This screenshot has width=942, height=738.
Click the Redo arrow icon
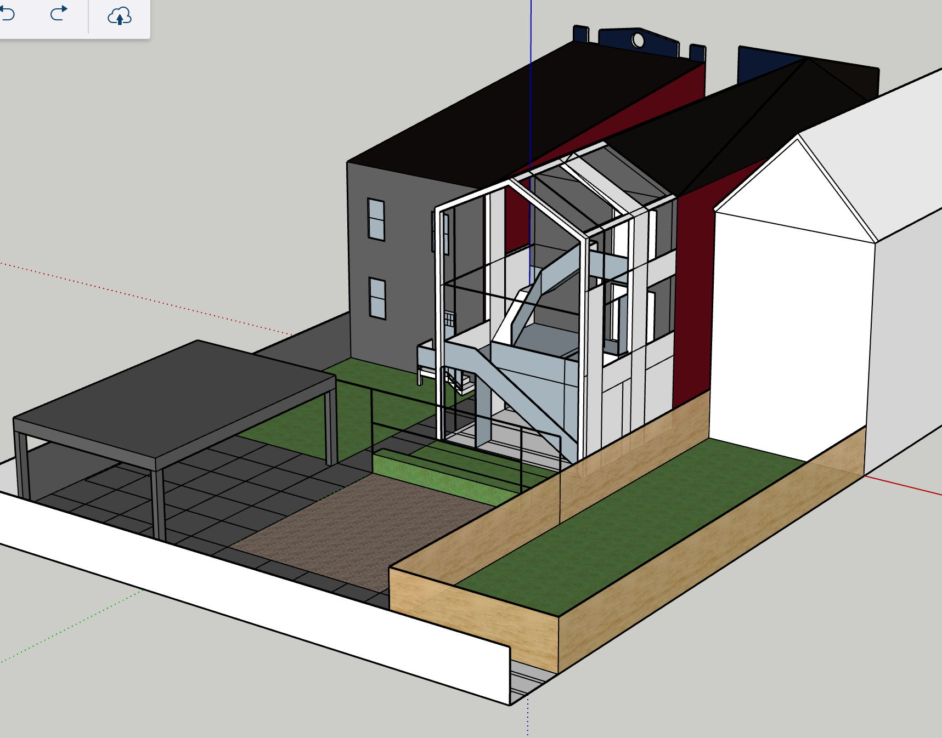coord(59,13)
